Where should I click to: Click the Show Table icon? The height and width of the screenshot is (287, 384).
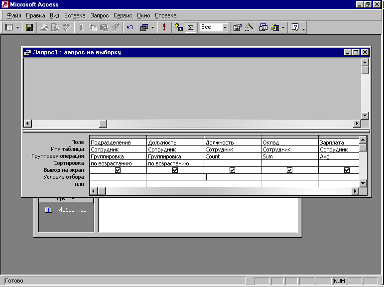click(179, 27)
